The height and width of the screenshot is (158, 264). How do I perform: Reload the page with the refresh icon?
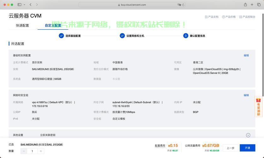coord(183,5)
